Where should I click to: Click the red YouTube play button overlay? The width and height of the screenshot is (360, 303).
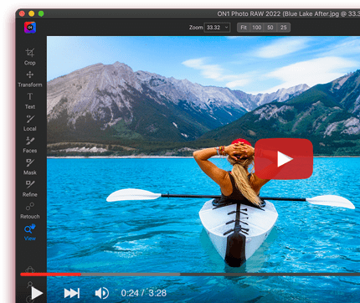pos(284,159)
